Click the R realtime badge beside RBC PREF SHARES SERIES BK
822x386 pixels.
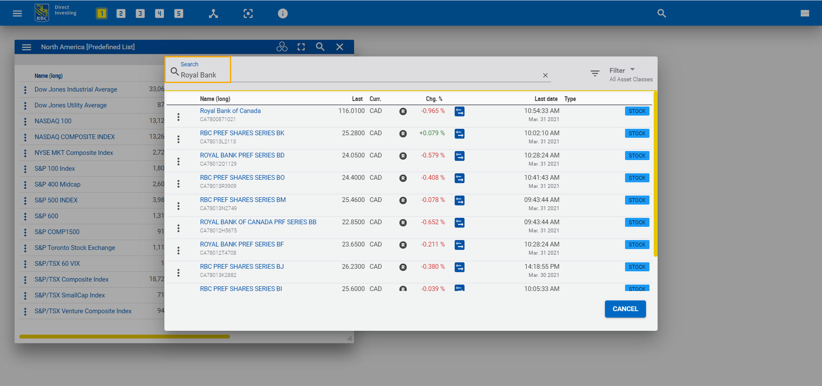tap(403, 134)
